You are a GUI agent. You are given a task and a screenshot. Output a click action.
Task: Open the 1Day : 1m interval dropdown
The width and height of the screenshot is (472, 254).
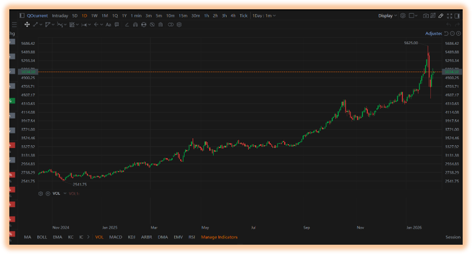click(264, 16)
